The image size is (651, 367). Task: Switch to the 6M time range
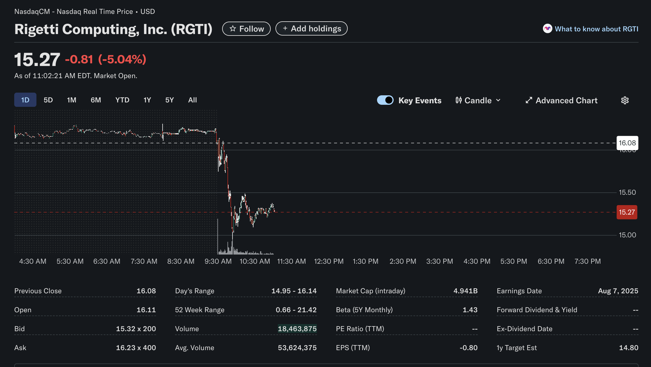96,100
